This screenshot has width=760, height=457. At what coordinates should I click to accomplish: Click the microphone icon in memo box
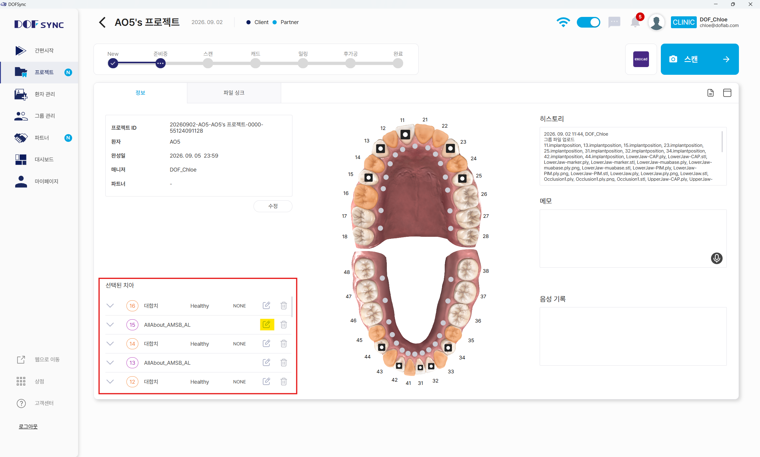pos(716,258)
